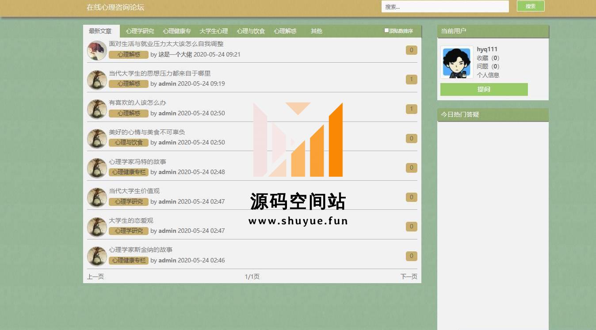The image size is (596, 330).
Task: Click 心理解惑 tag under 当代大学生的思想压力 post
Action: point(129,83)
